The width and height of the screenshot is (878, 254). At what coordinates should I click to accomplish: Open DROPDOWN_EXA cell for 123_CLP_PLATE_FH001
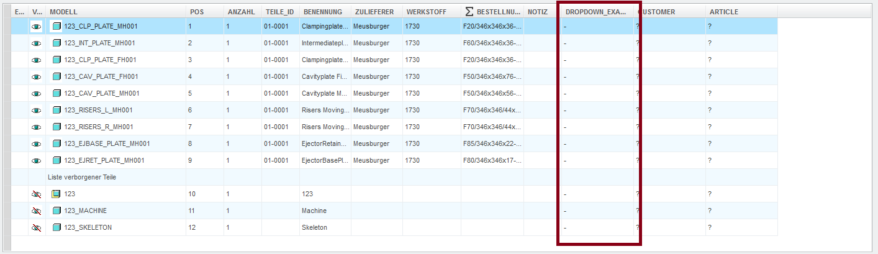pos(597,60)
